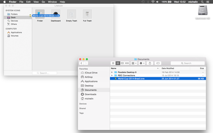Image resolution: width=213 pixels, height=133 pixels.
Task: Click the Documents folder title icon
Action: (135, 59)
